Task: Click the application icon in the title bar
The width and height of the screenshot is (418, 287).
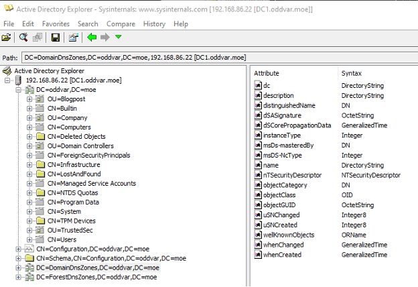Action: pos(8,8)
